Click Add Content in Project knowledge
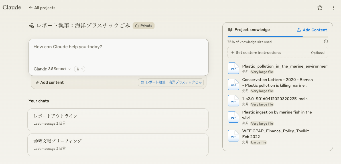The height and width of the screenshot is (164, 341). pyautogui.click(x=312, y=30)
